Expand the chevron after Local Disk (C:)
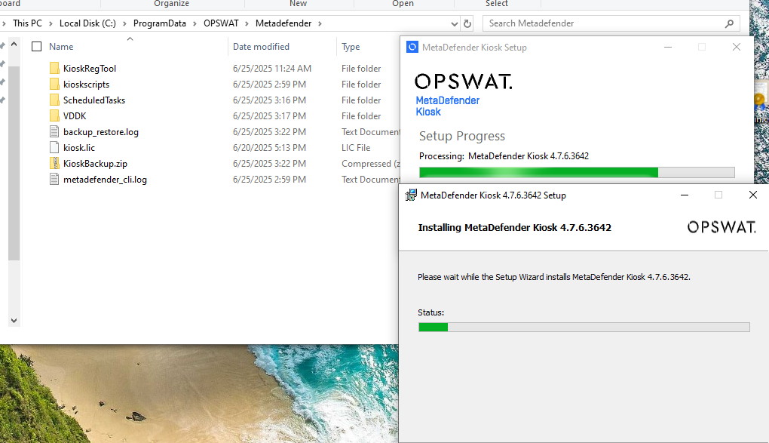Viewport: 769px width, 443px height. (124, 23)
